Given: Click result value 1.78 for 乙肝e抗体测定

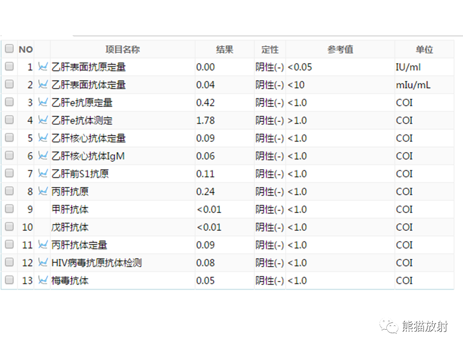Looking at the screenshot, I should (205, 120).
